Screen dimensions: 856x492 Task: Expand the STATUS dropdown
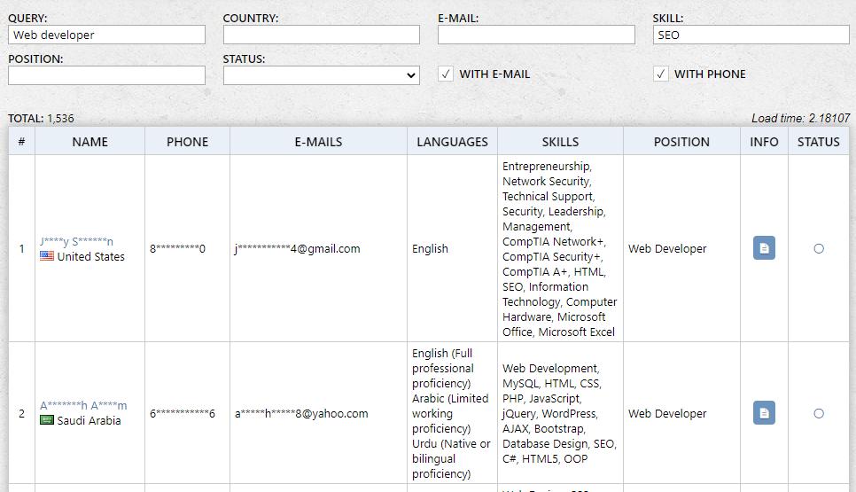point(321,76)
